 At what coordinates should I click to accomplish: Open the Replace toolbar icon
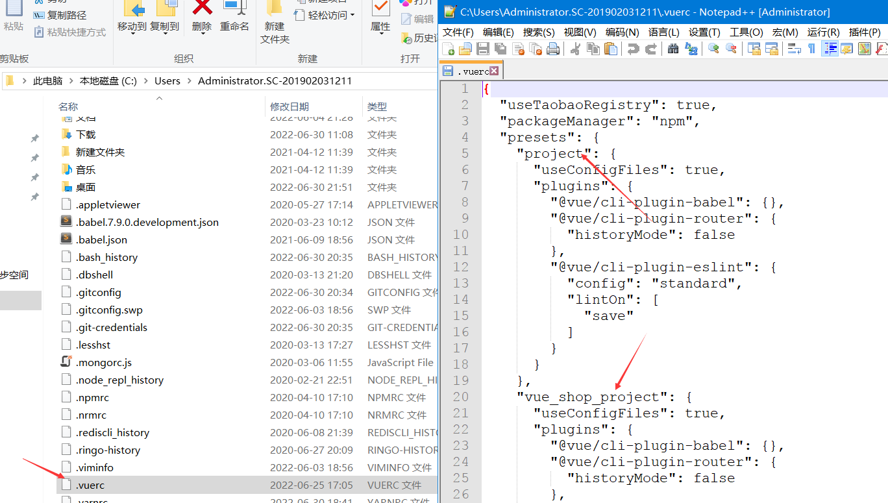pos(691,49)
